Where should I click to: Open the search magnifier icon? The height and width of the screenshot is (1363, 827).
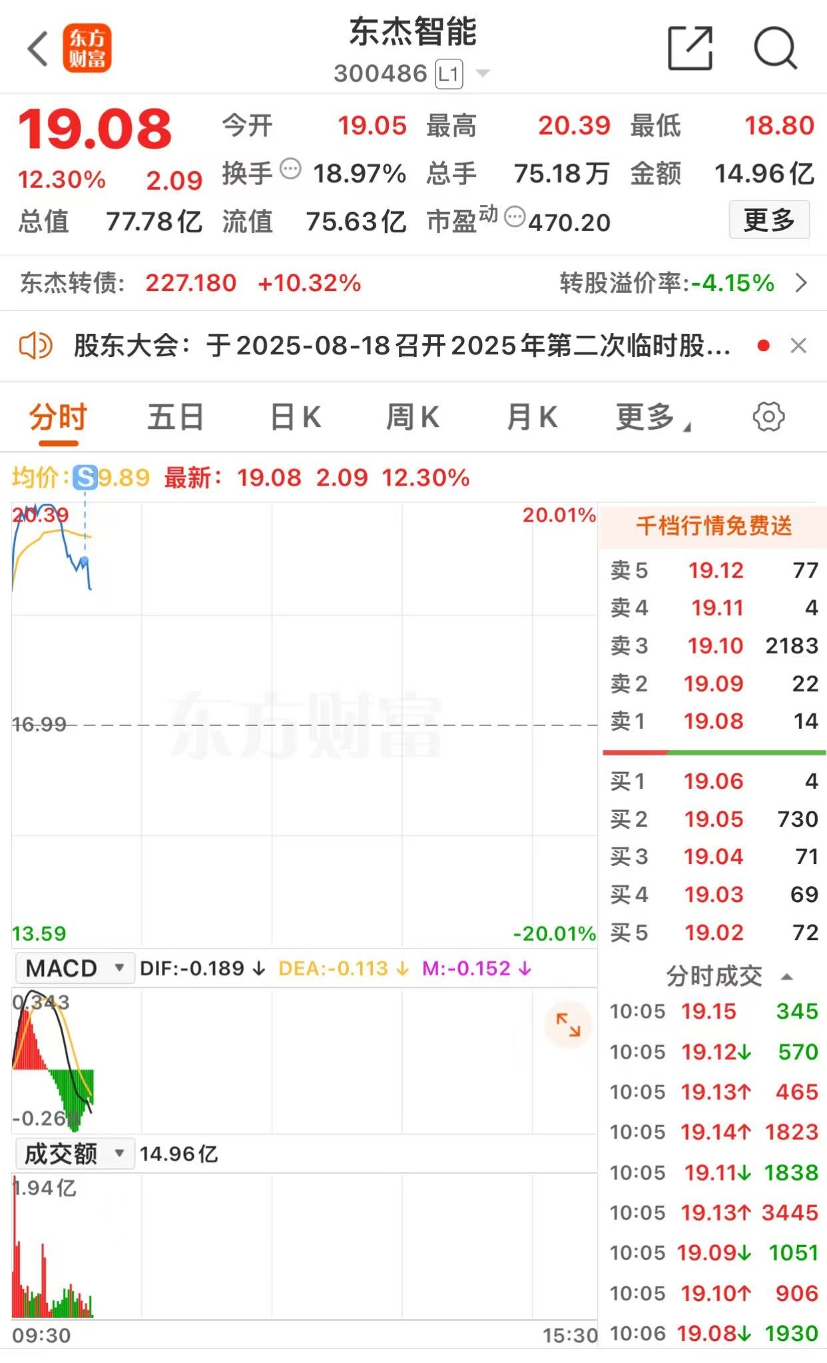pyautogui.click(x=775, y=48)
